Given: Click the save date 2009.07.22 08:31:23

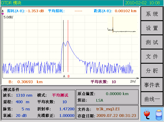Looking at the screenshot, I should pyautogui.click(x=116, y=116).
